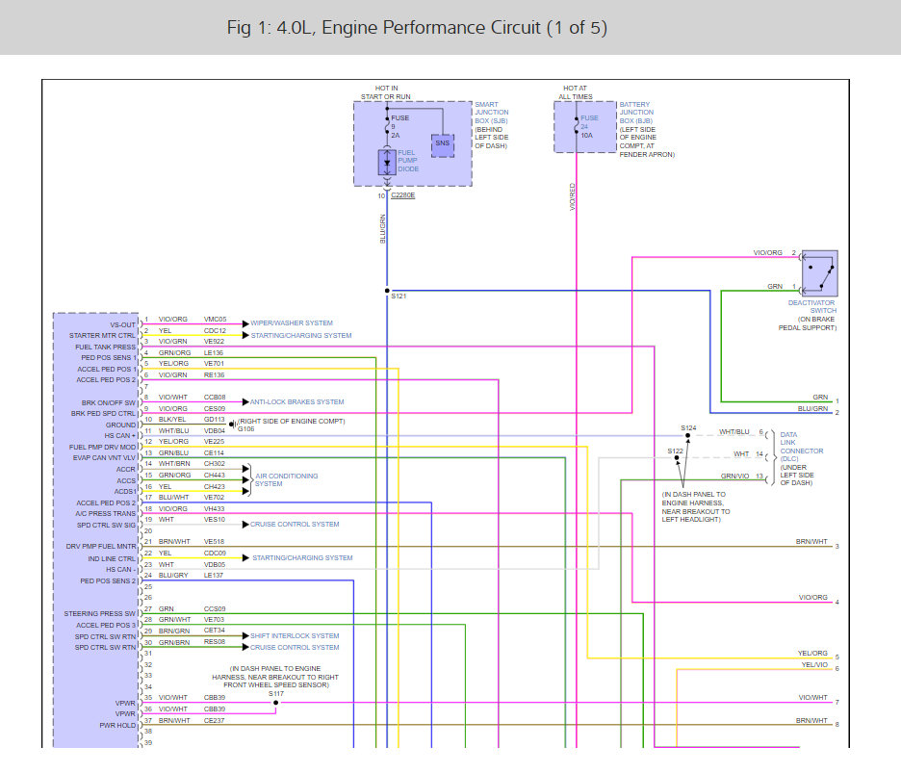Open Cruise Control System link beside VES10
Screen dimensions: 901x773
point(295,524)
